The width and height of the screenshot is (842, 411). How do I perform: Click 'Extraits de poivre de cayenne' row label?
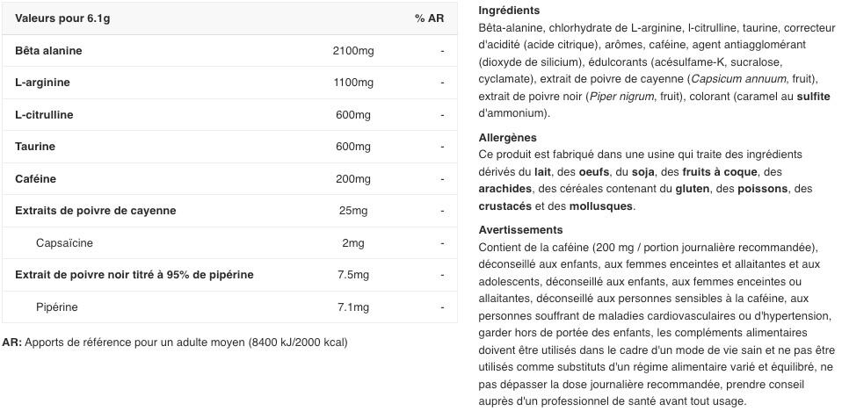click(x=95, y=211)
